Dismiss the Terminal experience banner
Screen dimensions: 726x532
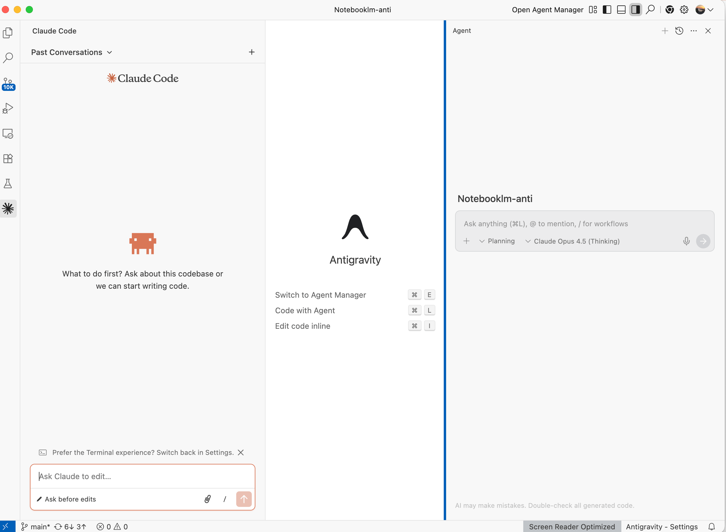(241, 452)
